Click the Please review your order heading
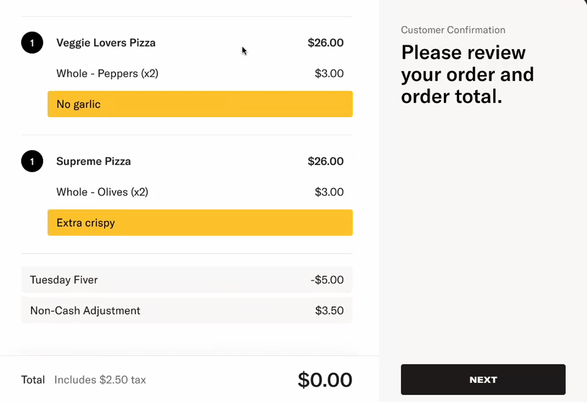This screenshot has height=402, width=587. pyautogui.click(x=467, y=74)
